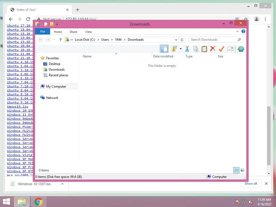Click New folder icon in title bar
The image size is (276, 207).
click(x=52, y=24)
